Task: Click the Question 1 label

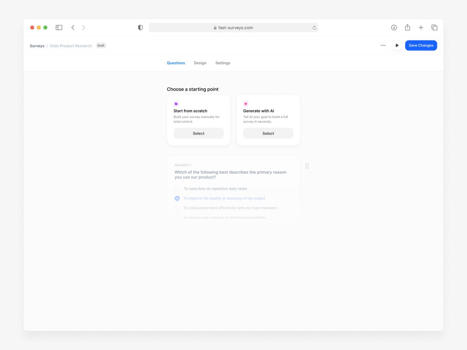Action: [183, 165]
